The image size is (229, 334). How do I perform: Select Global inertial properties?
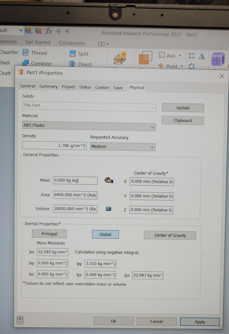tap(105, 234)
